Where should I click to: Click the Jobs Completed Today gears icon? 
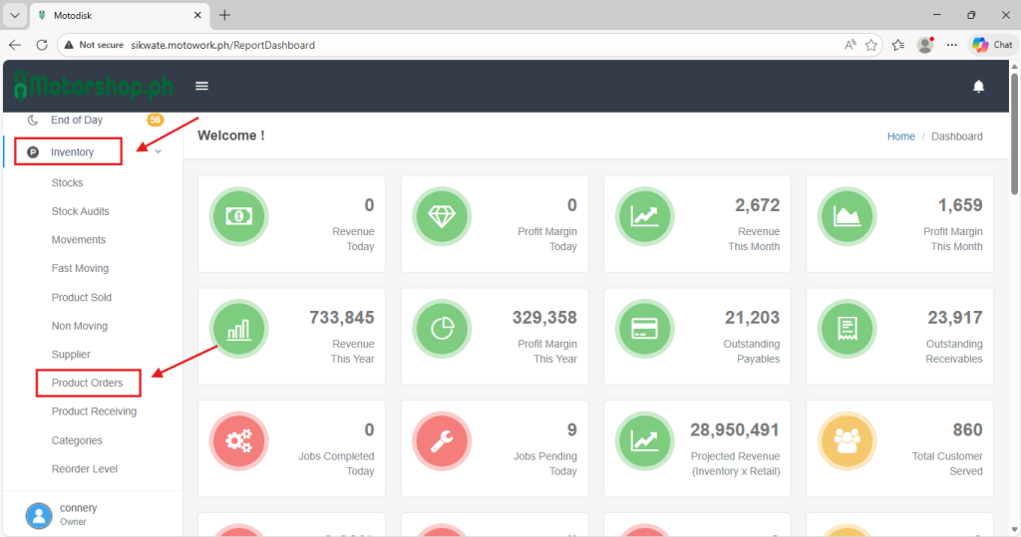click(x=239, y=441)
